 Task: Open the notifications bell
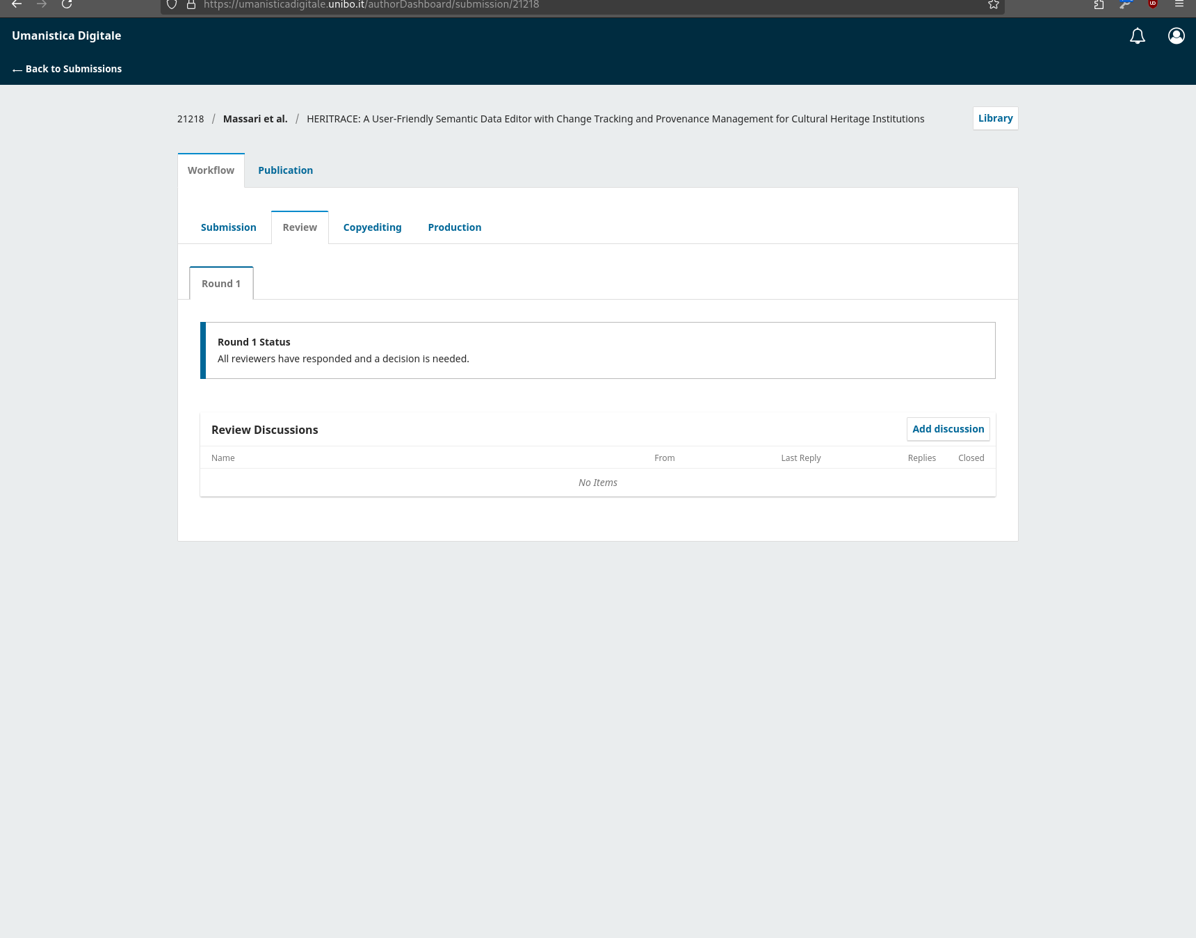coord(1137,36)
